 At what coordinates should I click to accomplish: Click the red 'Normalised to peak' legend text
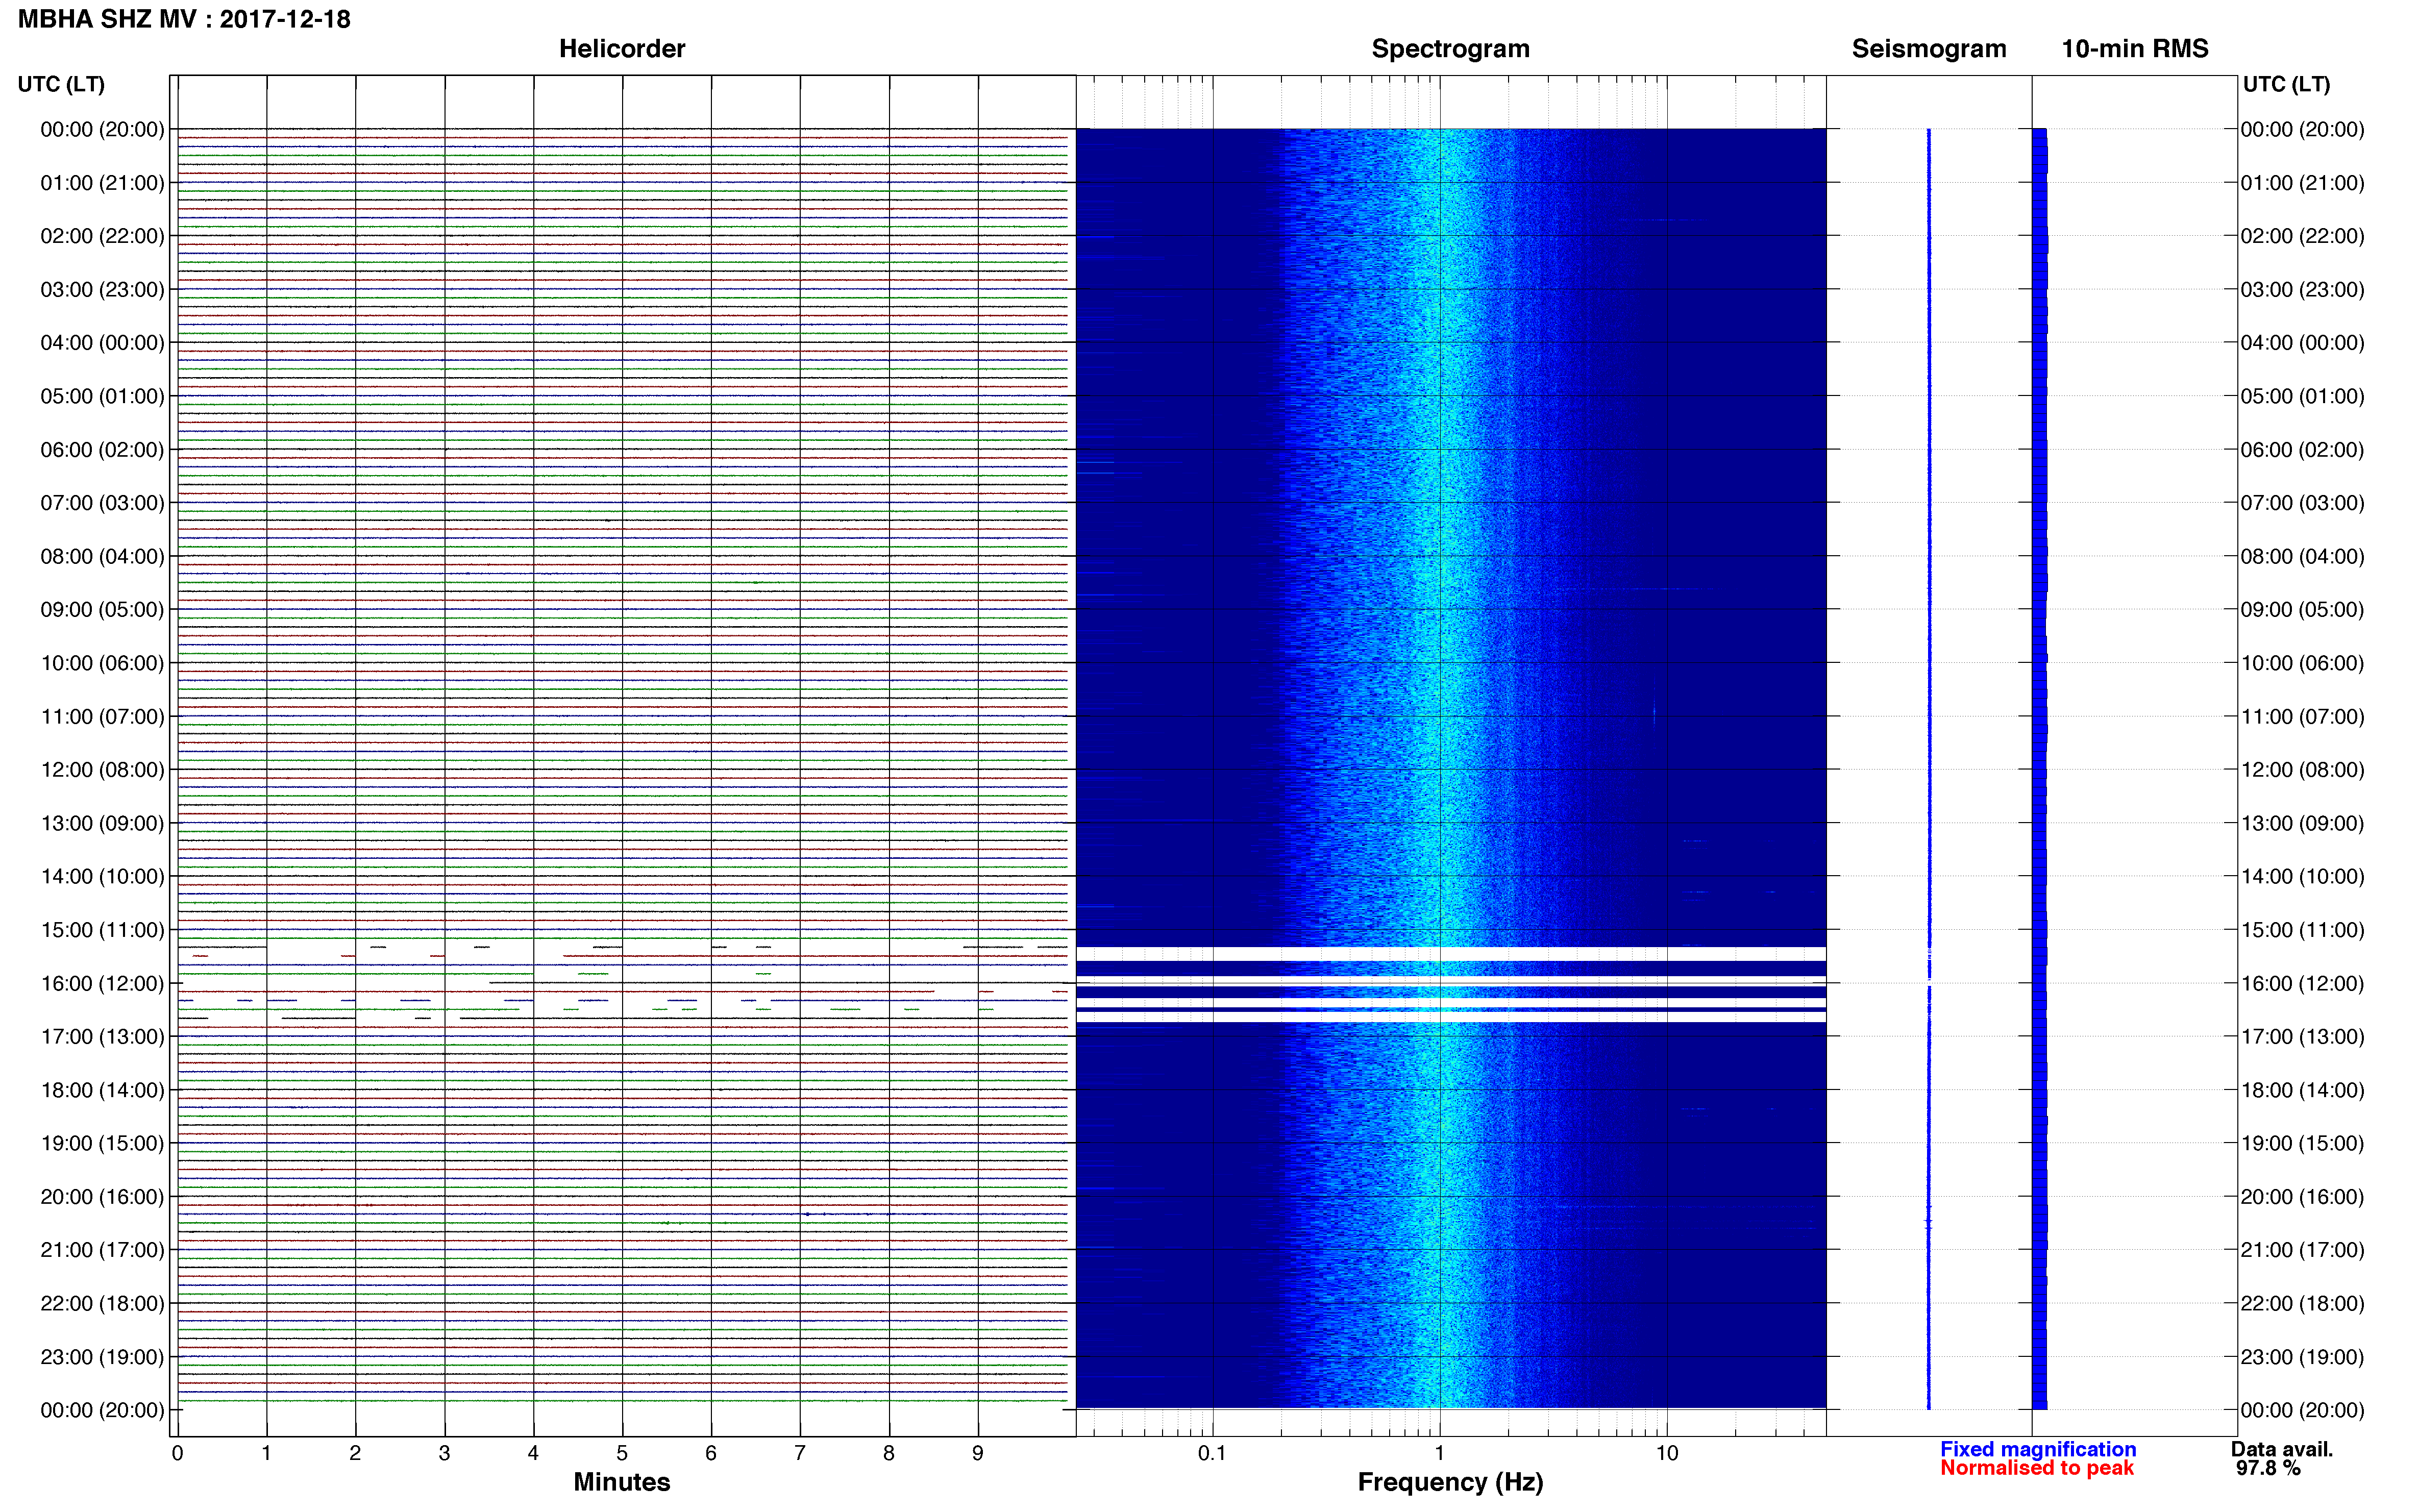(x=2037, y=1468)
